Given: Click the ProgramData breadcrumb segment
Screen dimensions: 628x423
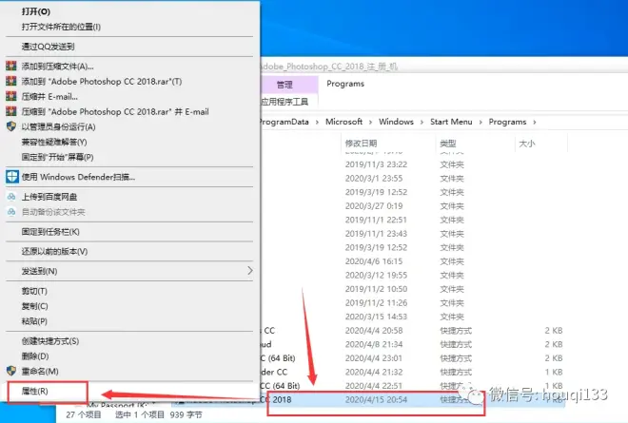Looking at the screenshot, I should click(x=284, y=122).
